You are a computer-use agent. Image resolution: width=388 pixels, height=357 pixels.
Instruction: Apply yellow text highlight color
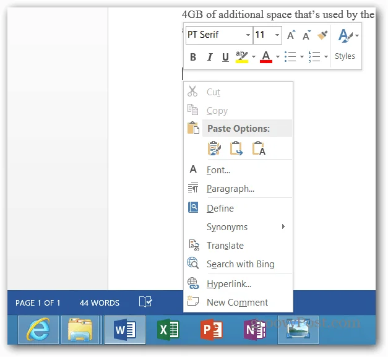[241, 57]
